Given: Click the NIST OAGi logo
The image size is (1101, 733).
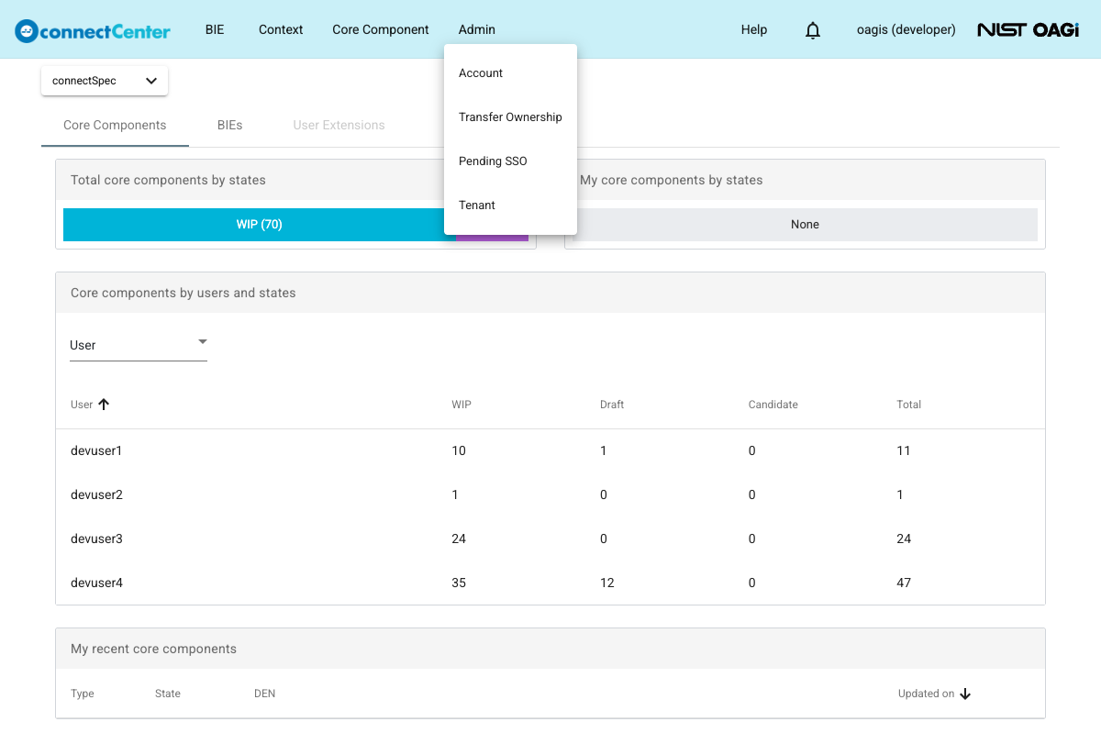Looking at the screenshot, I should (1028, 30).
